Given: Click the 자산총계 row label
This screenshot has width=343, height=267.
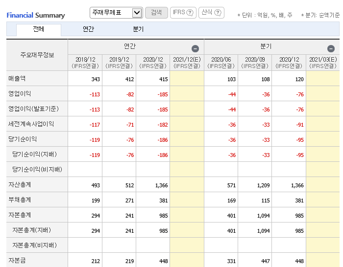Looking at the screenshot, I should pyautogui.click(x=20, y=185).
